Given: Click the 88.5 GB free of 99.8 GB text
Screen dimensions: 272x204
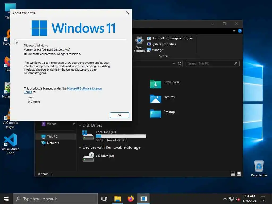Looking at the screenshot, I should coord(112,140).
